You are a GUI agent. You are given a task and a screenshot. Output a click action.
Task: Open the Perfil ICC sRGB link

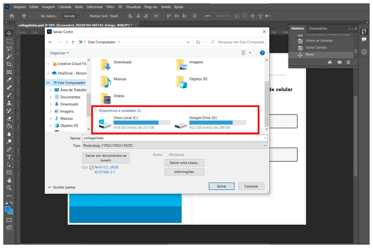click(x=106, y=169)
